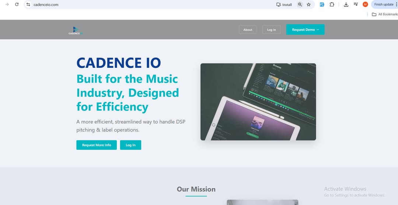Click the Cadence logo in header
The width and height of the screenshot is (398, 205).
point(76,31)
